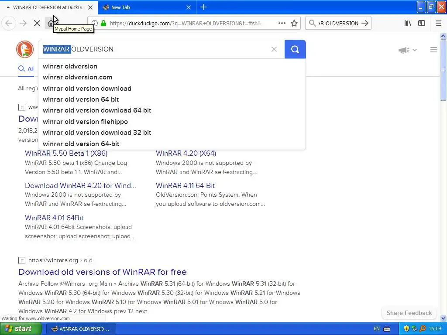Click the winrars.org result favicon
The height and width of the screenshot is (335, 447).
tap(22, 260)
